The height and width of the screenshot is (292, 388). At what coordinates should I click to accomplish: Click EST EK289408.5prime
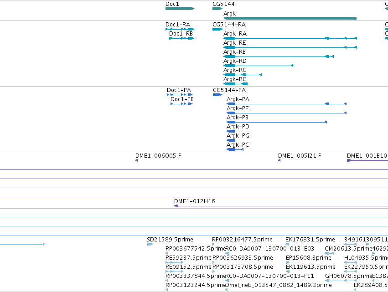(x=355, y=290)
